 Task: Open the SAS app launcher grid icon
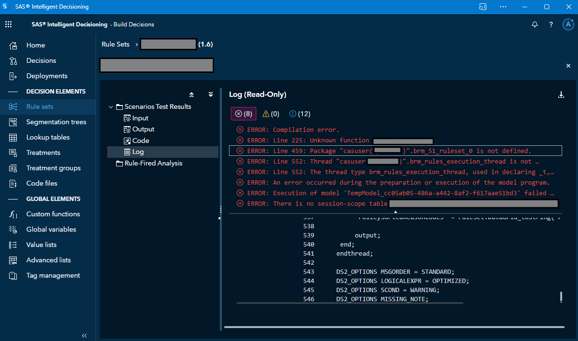8,24
